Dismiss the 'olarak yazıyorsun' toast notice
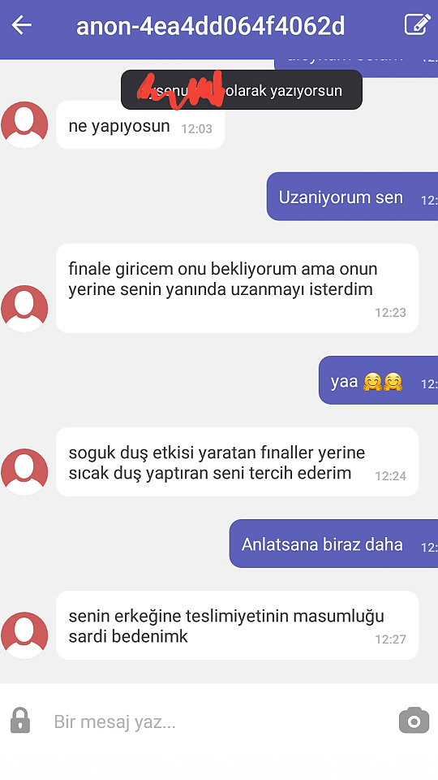This screenshot has height=780, width=438. point(242,89)
